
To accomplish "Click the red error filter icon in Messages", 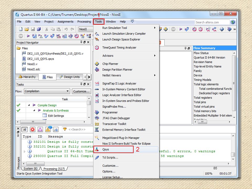I will [33, 129].
